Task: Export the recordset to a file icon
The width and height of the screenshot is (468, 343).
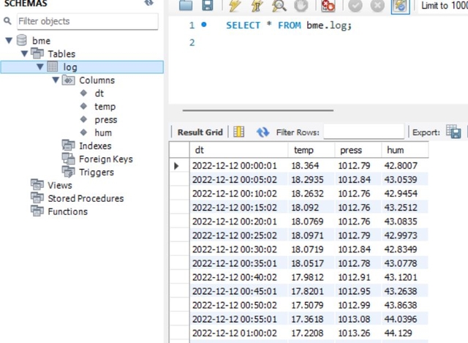Action: [x=453, y=132]
